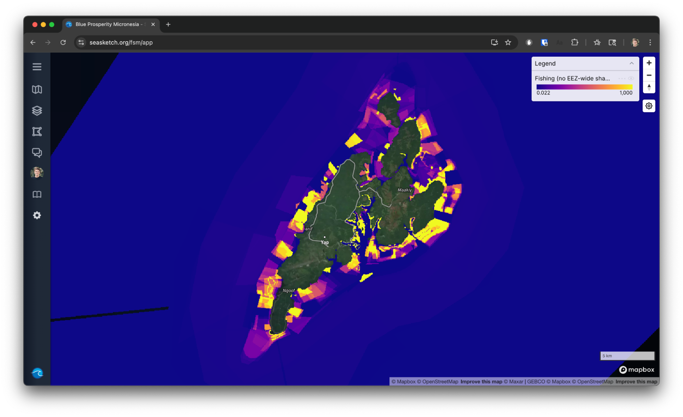Open the Layers stack panel
The width and height of the screenshot is (683, 417).
pos(37,111)
